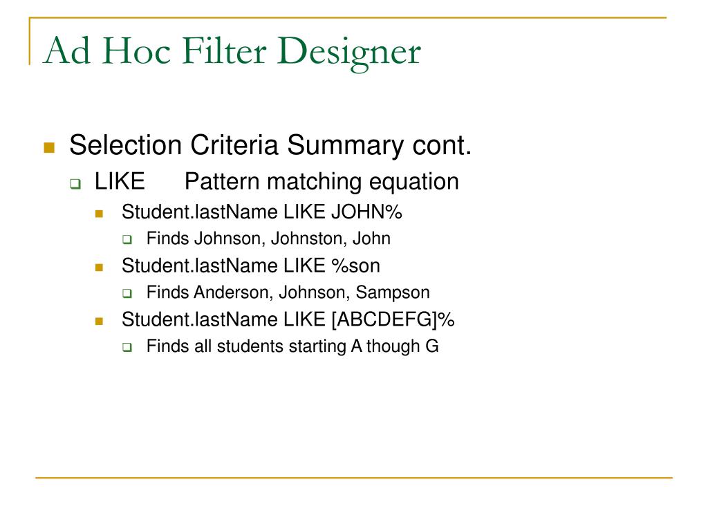Click 'Student.lastName LIKE %son' text

click(x=251, y=265)
